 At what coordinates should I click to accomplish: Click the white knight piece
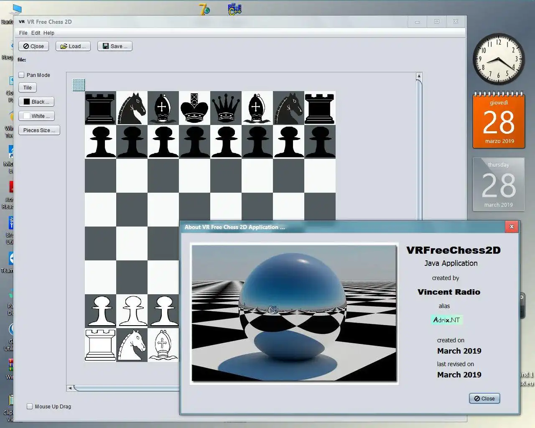click(x=132, y=345)
